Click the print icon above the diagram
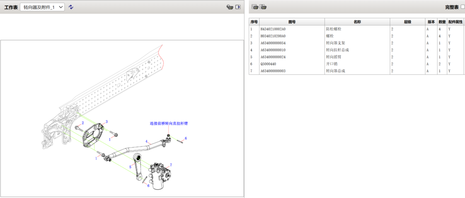The image size is (465, 198). [229, 7]
